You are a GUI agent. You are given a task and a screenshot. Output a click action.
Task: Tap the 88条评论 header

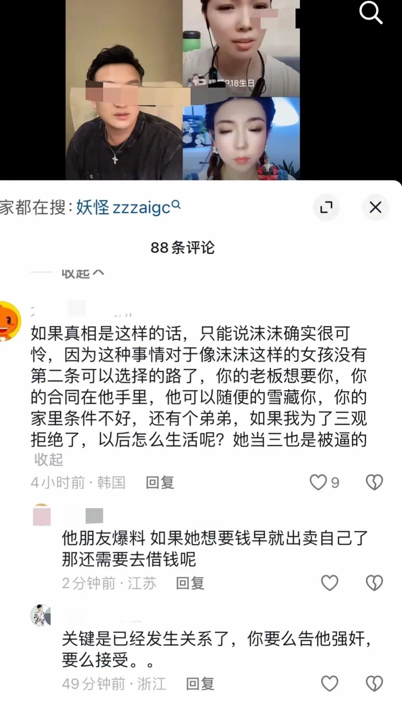click(x=183, y=247)
